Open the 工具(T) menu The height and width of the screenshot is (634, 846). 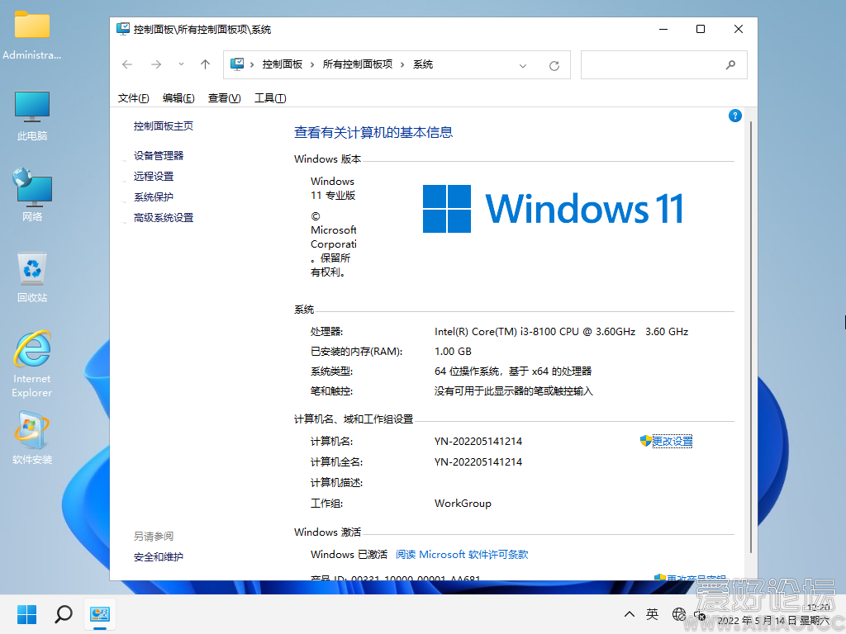(x=270, y=98)
